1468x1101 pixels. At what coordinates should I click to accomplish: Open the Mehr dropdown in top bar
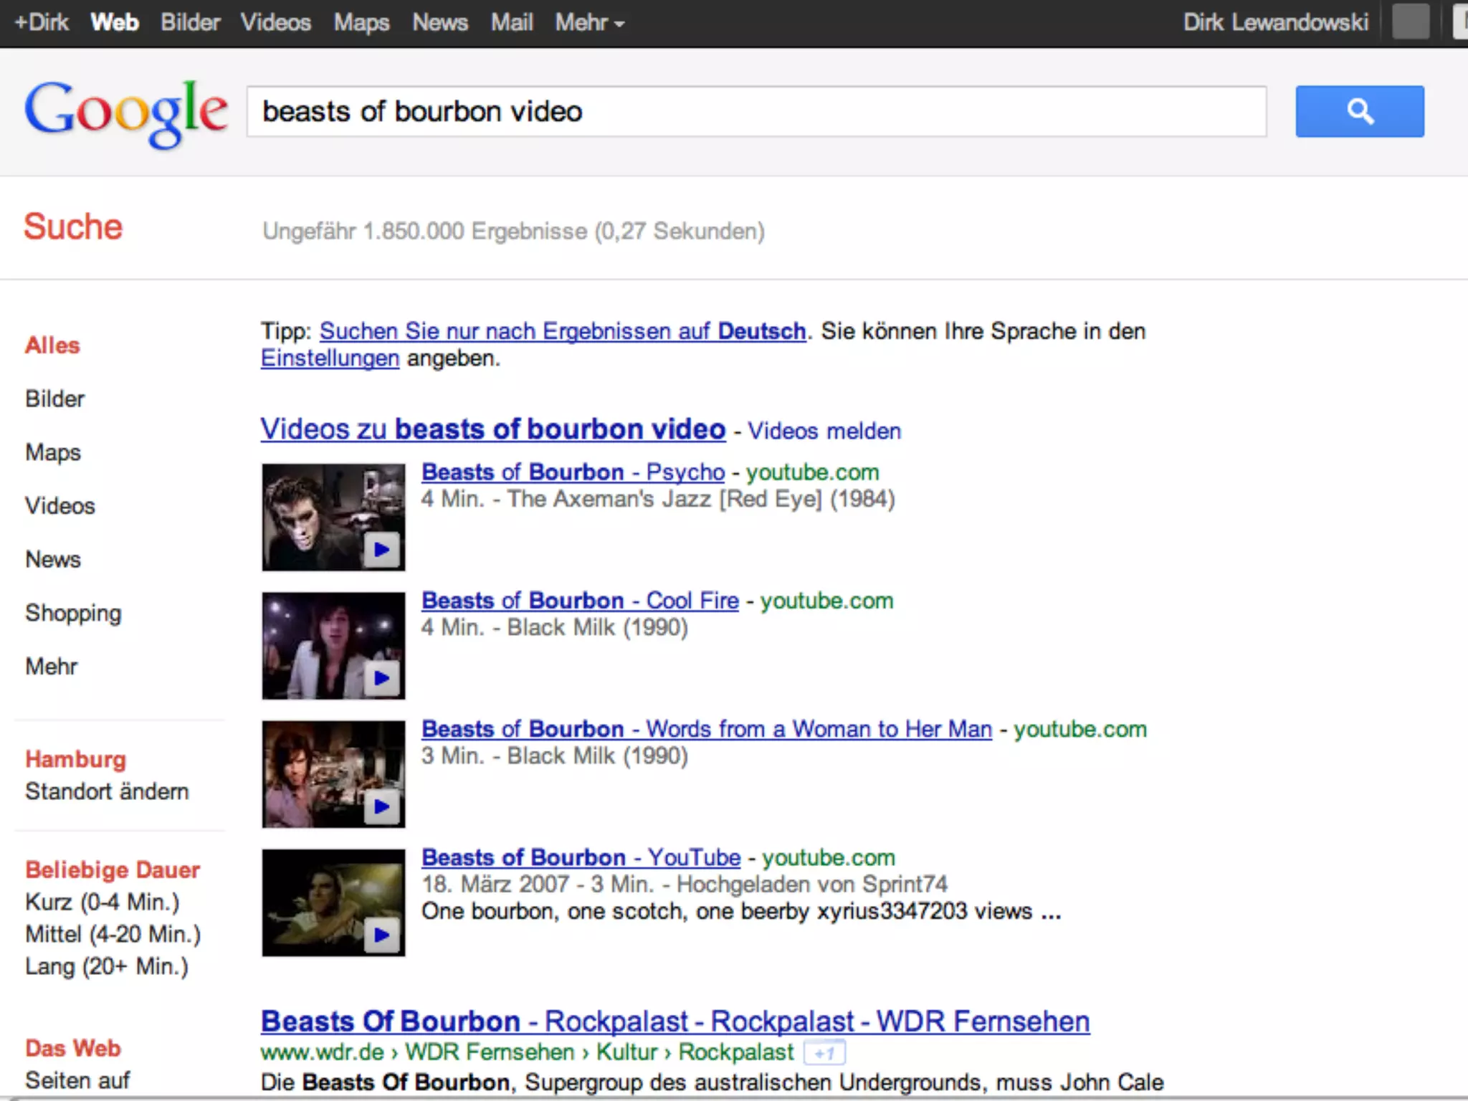click(x=589, y=23)
